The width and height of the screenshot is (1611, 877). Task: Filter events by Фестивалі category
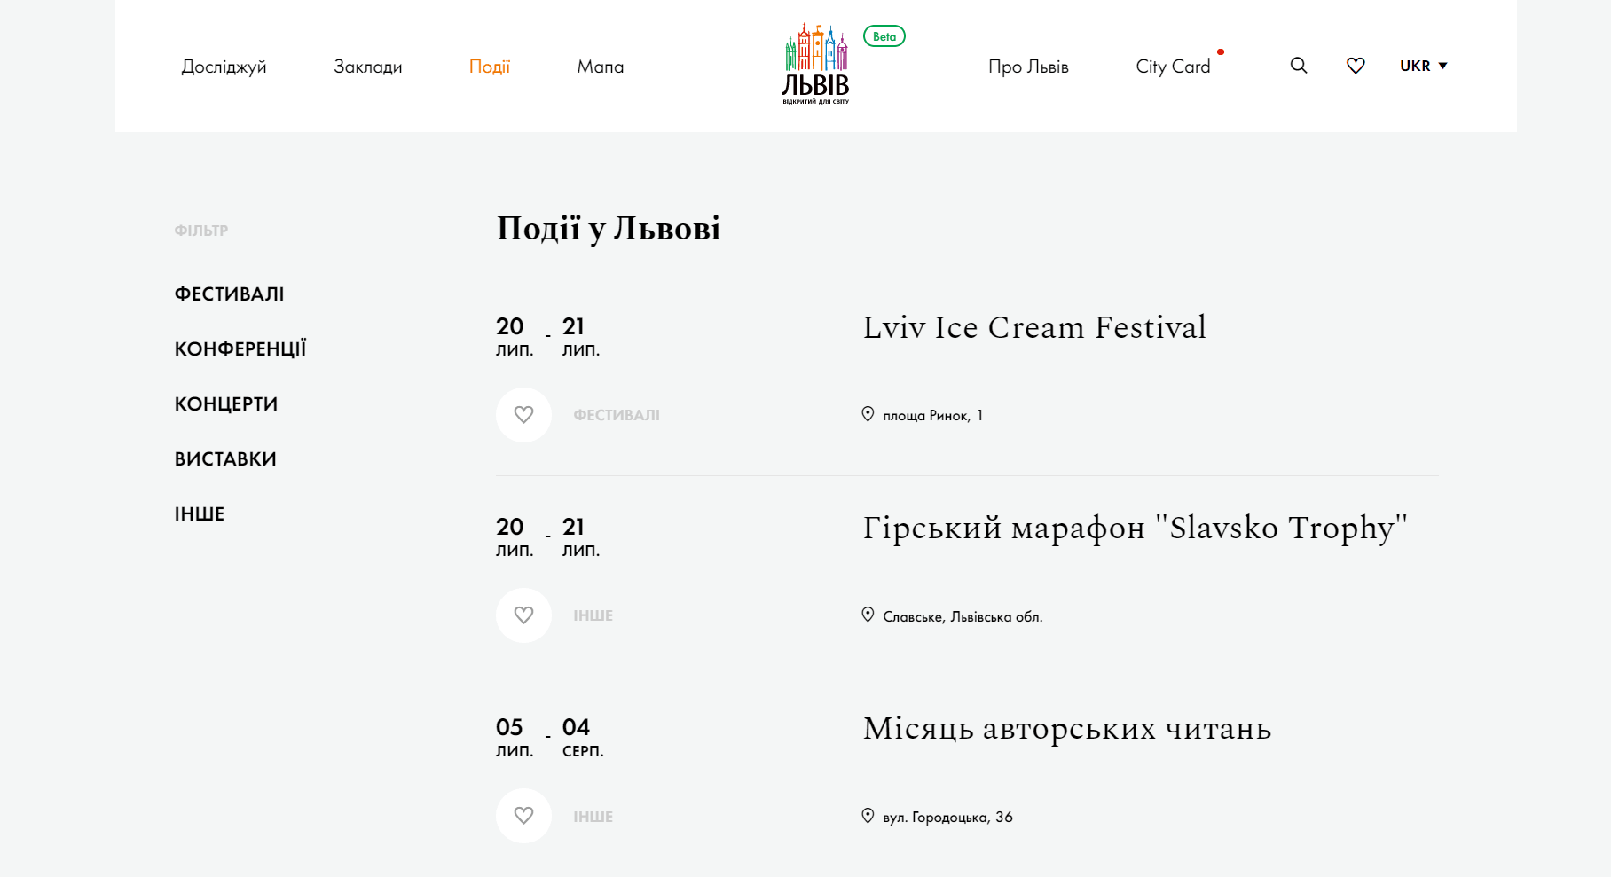click(229, 294)
